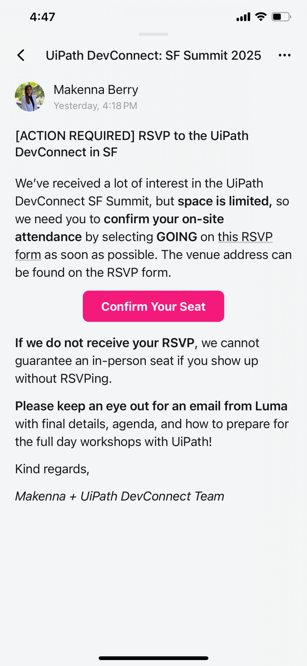This screenshot has height=666, width=307.
Task: Open the "this RSVP form" link
Action: click(x=245, y=237)
